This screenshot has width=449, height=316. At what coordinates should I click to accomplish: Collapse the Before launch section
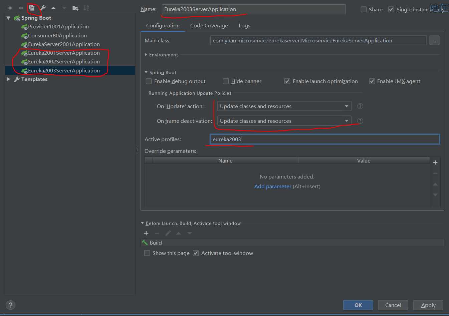point(143,223)
